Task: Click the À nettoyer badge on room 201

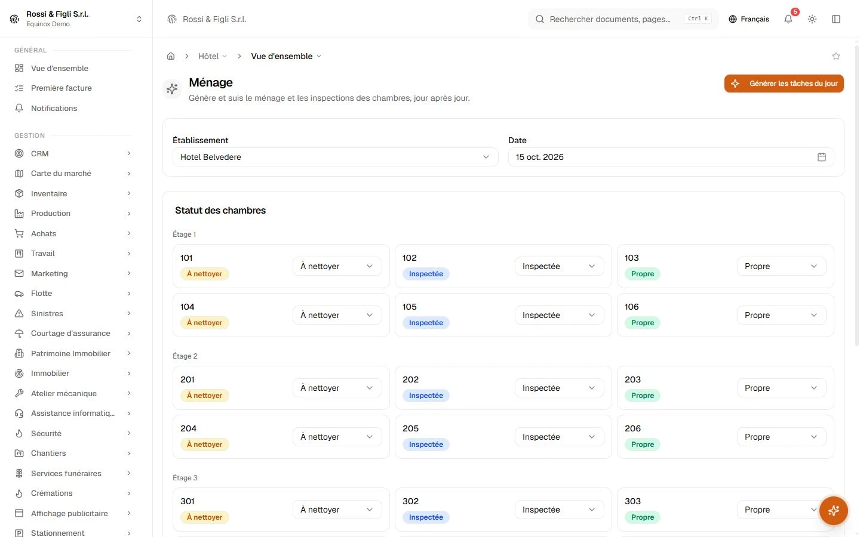Action: (x=205, y=396)
